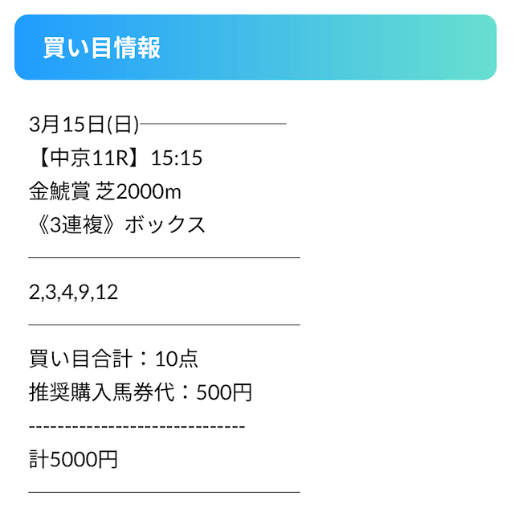Click the 買い目情報 header title
The width and height of the screenshot is (514, 517).
(x=102, y=47)
